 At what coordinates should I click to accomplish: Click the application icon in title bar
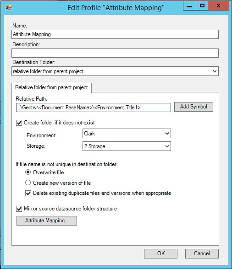[x=9, y=7]
